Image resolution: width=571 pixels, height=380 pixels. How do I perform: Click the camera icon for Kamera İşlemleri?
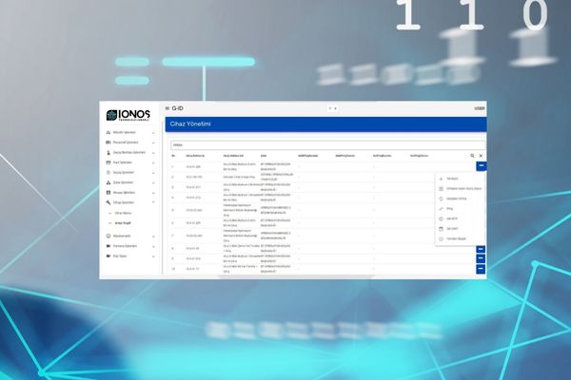click(108, 245)
